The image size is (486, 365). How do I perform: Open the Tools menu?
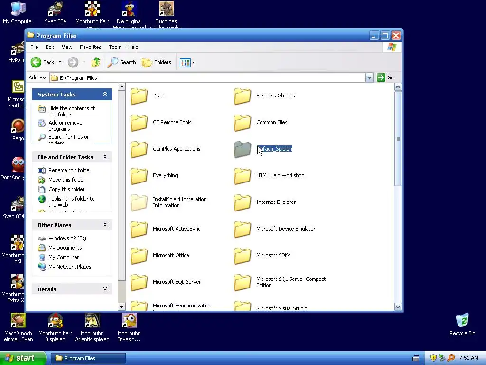pos(115,47)
